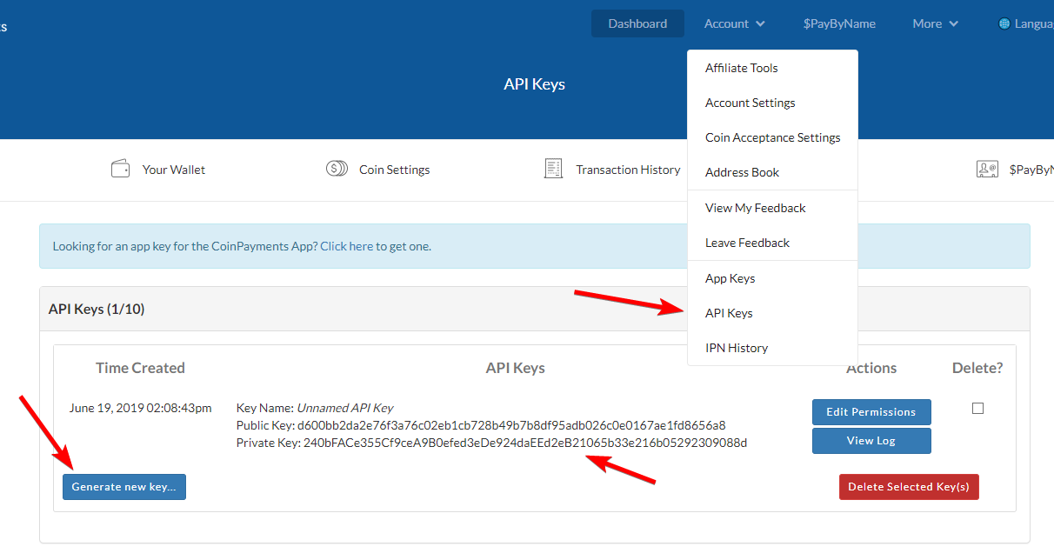
Task: Click the 'June 19, 2019 02:08:43pm' timestamp
Action: [141, 408]
